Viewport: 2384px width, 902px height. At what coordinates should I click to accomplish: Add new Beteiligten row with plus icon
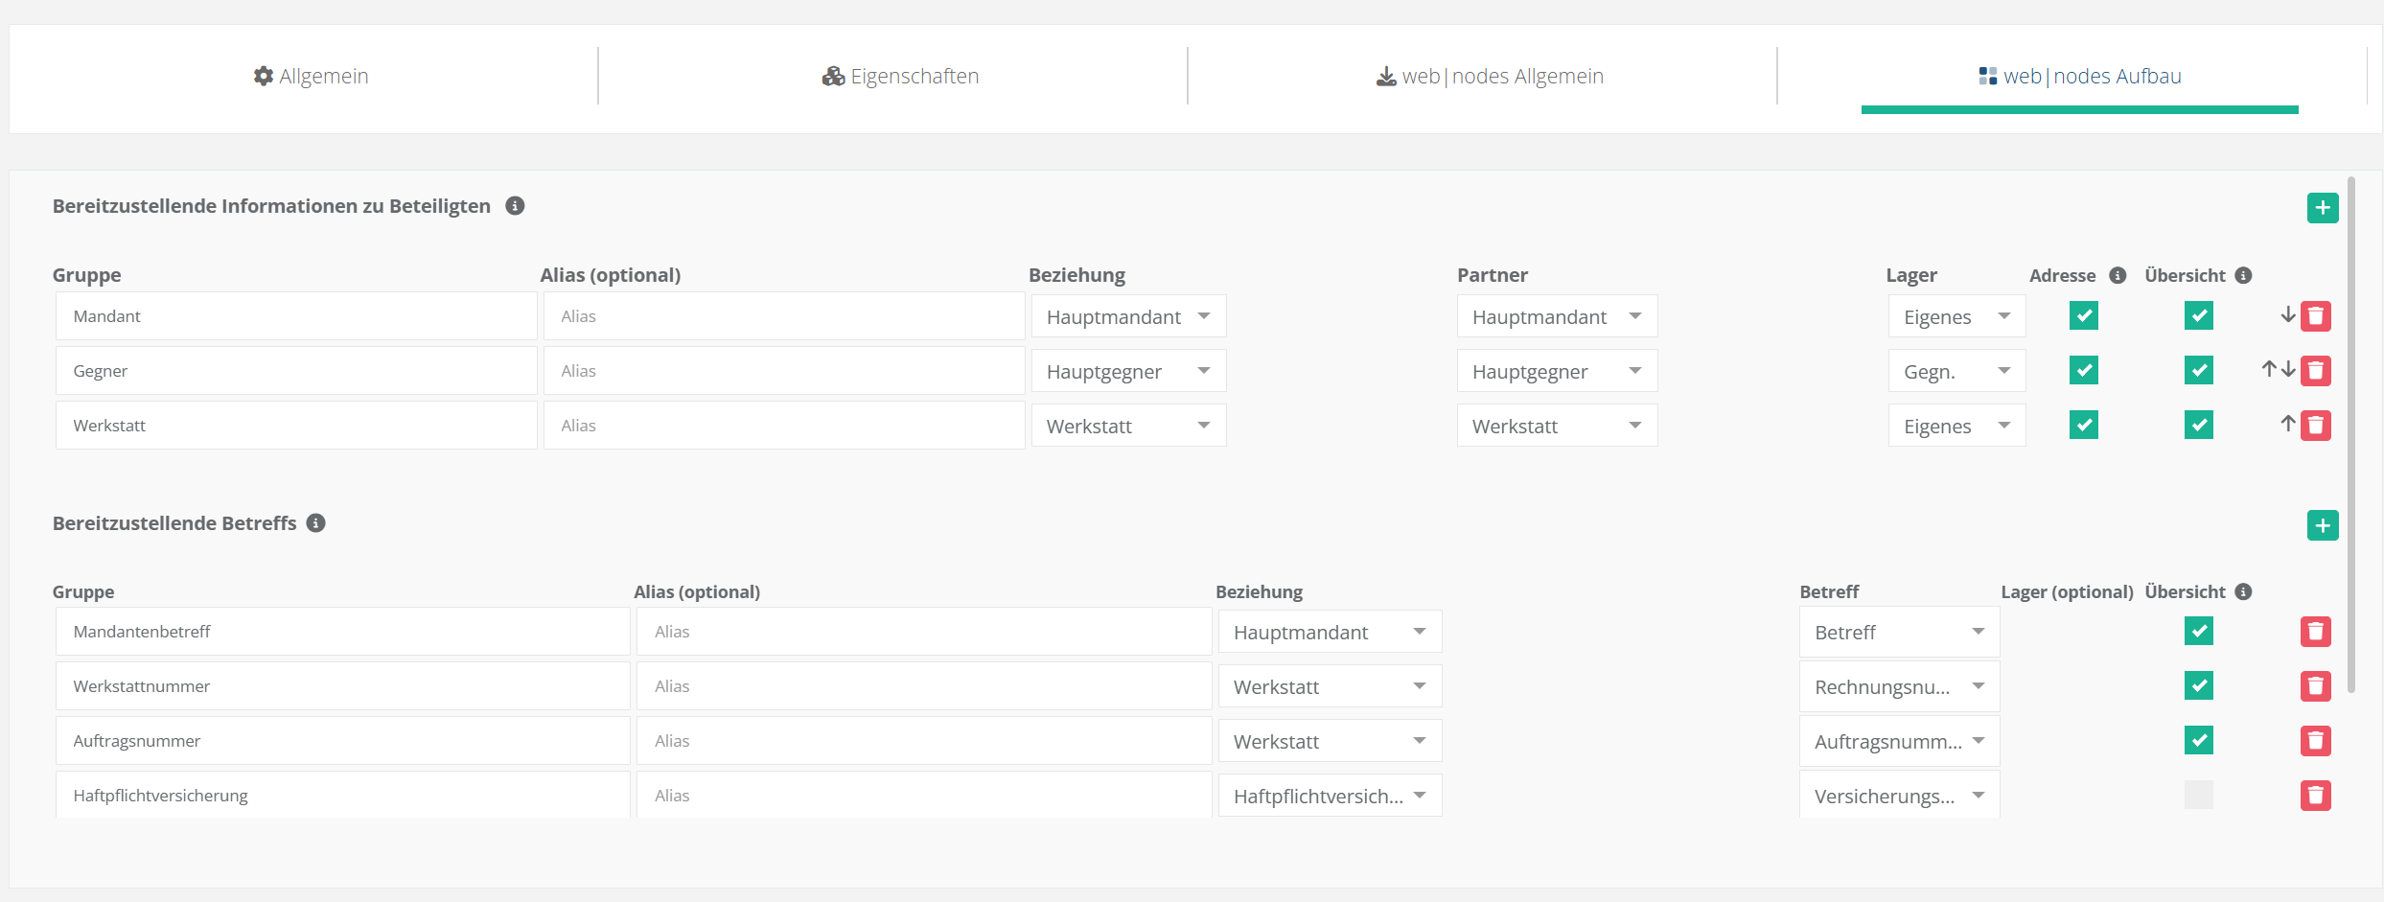pyautogui.click(x=2322, y=208)
